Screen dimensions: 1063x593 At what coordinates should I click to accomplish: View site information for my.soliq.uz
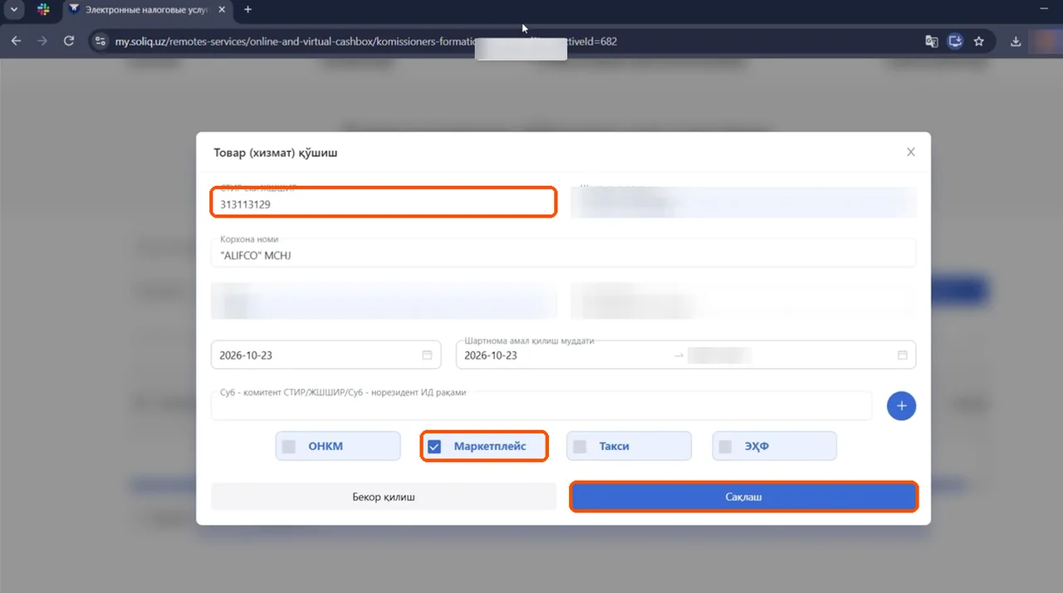(x=100, y=41)
